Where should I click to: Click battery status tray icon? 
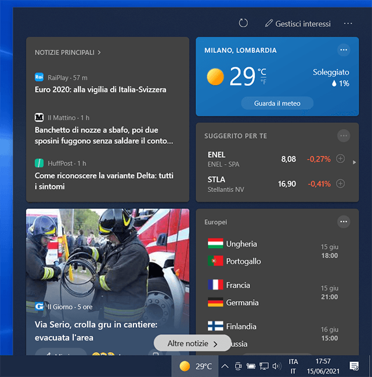pyautogui.click(x=251, y=367)
